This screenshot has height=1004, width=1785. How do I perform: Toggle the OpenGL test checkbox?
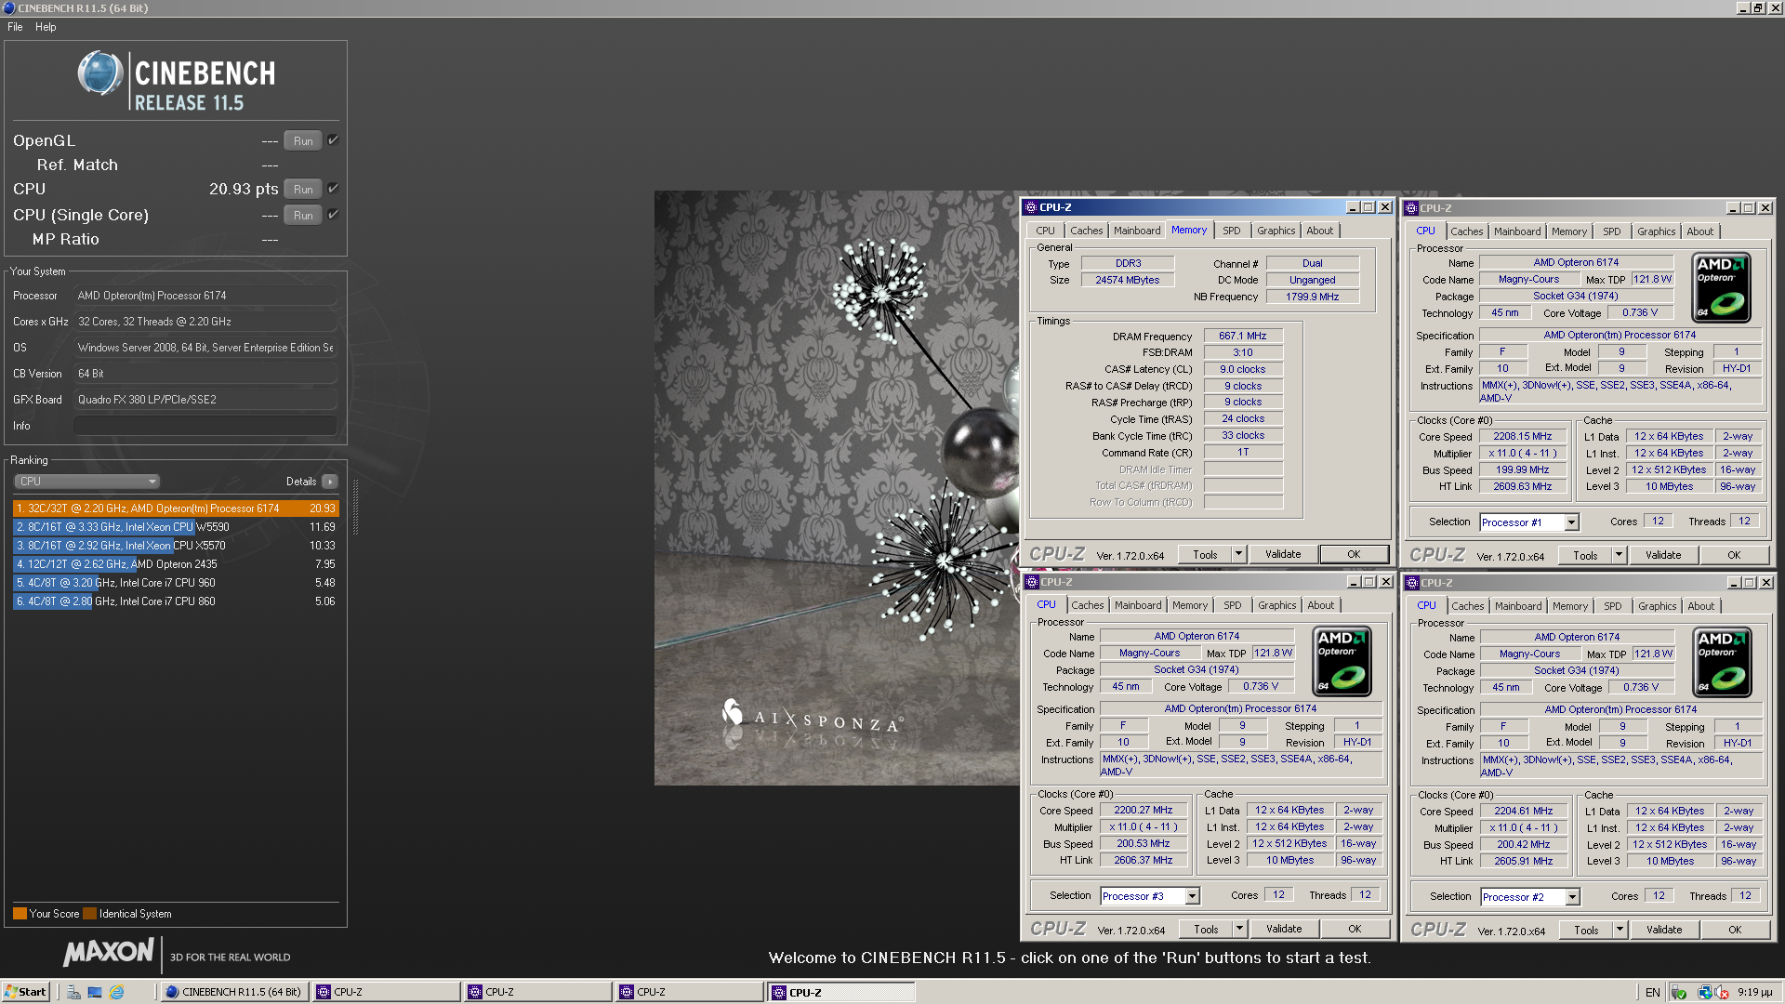(333, 140)
